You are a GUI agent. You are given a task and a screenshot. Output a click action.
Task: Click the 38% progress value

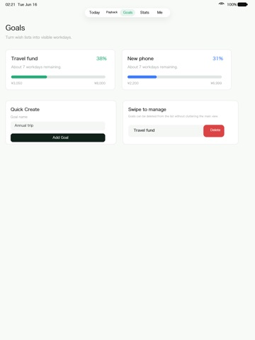(101, 59)
